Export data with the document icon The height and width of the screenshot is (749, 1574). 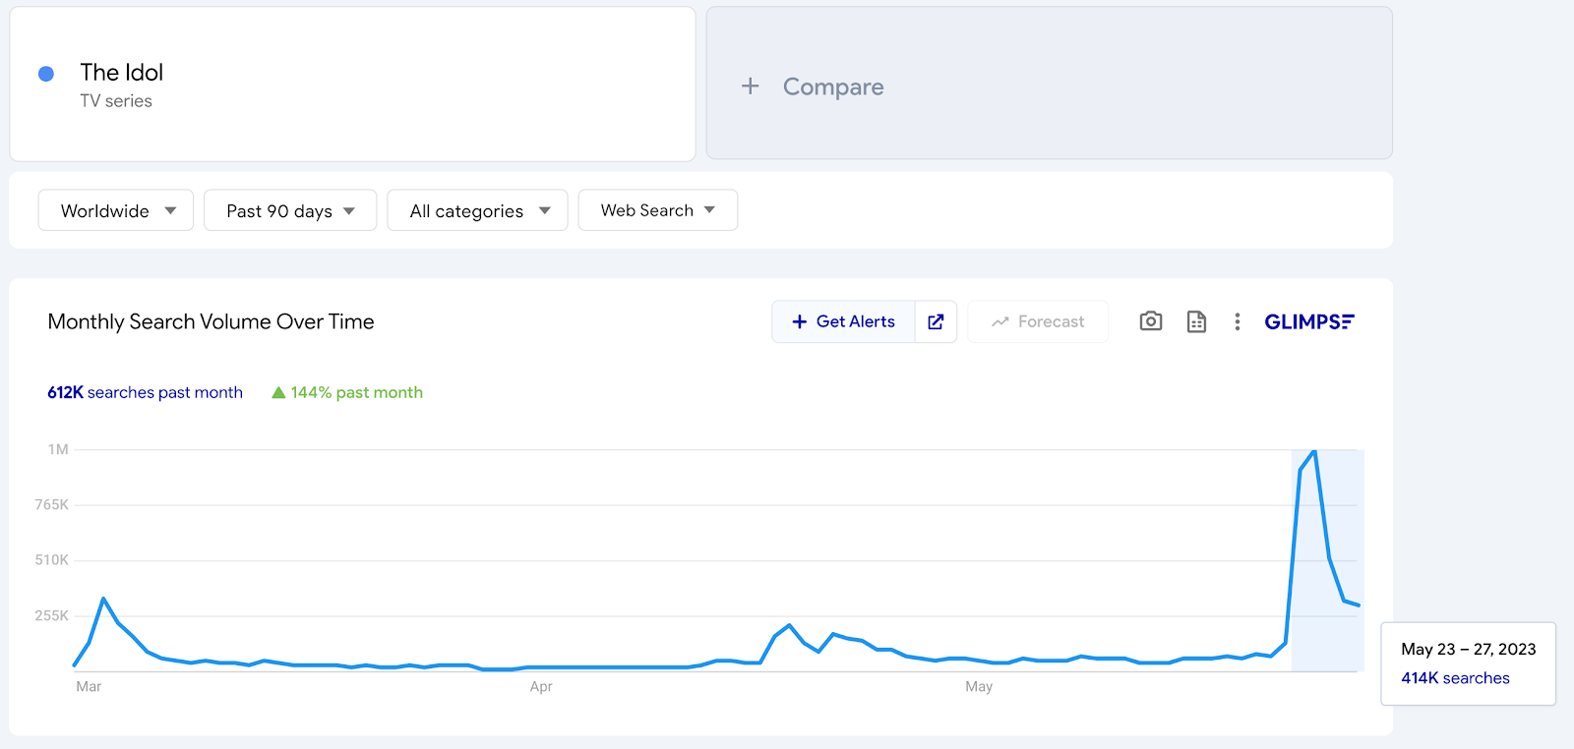1196,321
